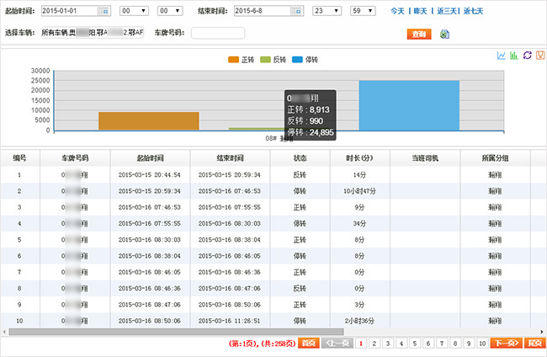Click the 昨天 quick range link
547x357 pixels.
[x=421, y=11]
